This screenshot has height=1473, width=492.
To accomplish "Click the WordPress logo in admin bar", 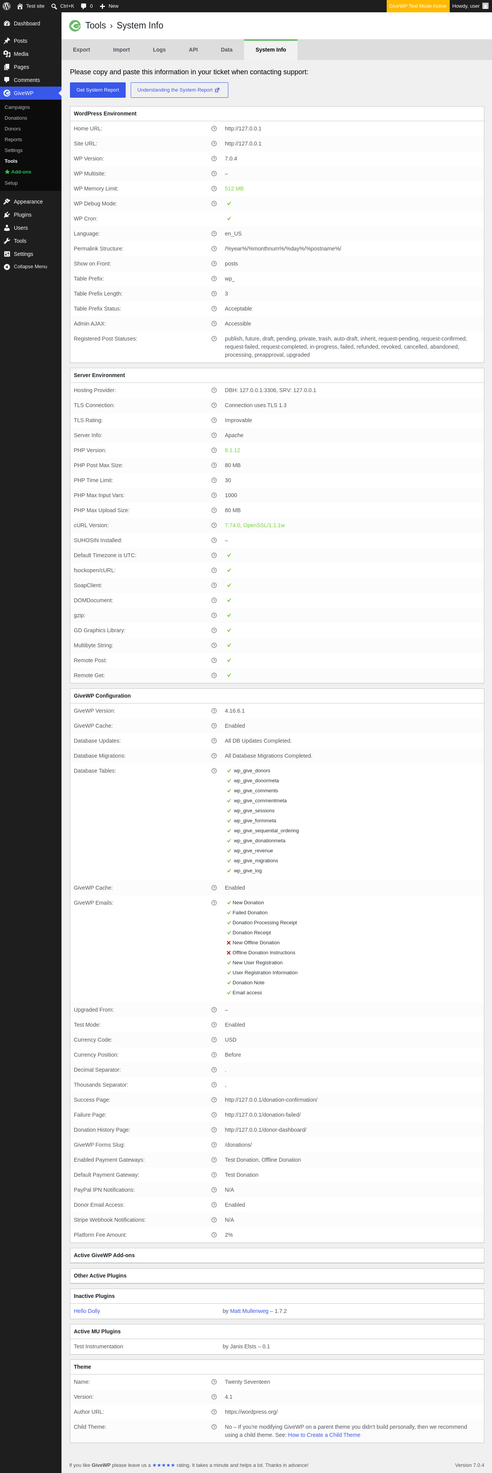I will tap(7, 6).
